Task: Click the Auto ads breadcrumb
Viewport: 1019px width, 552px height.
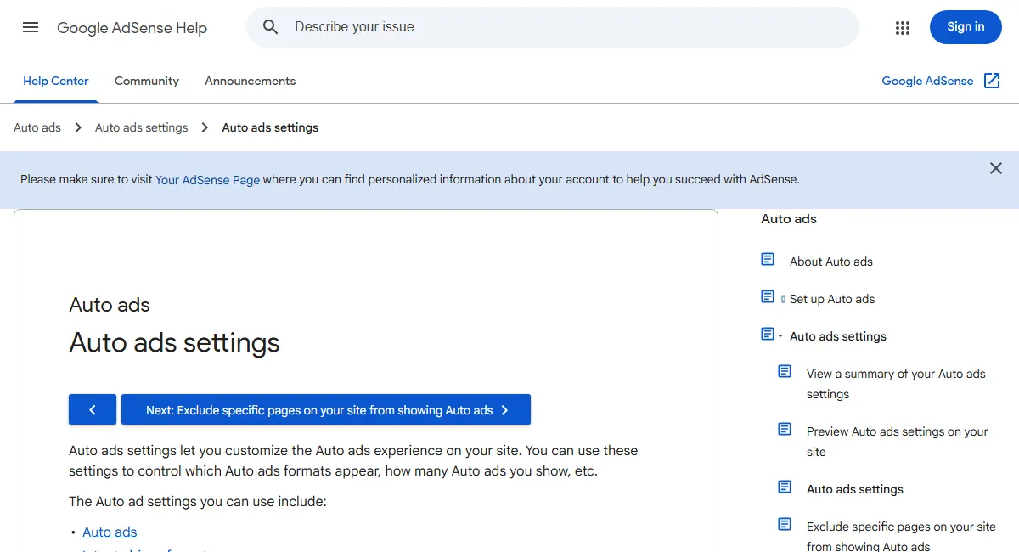Action: pos(37,127)
